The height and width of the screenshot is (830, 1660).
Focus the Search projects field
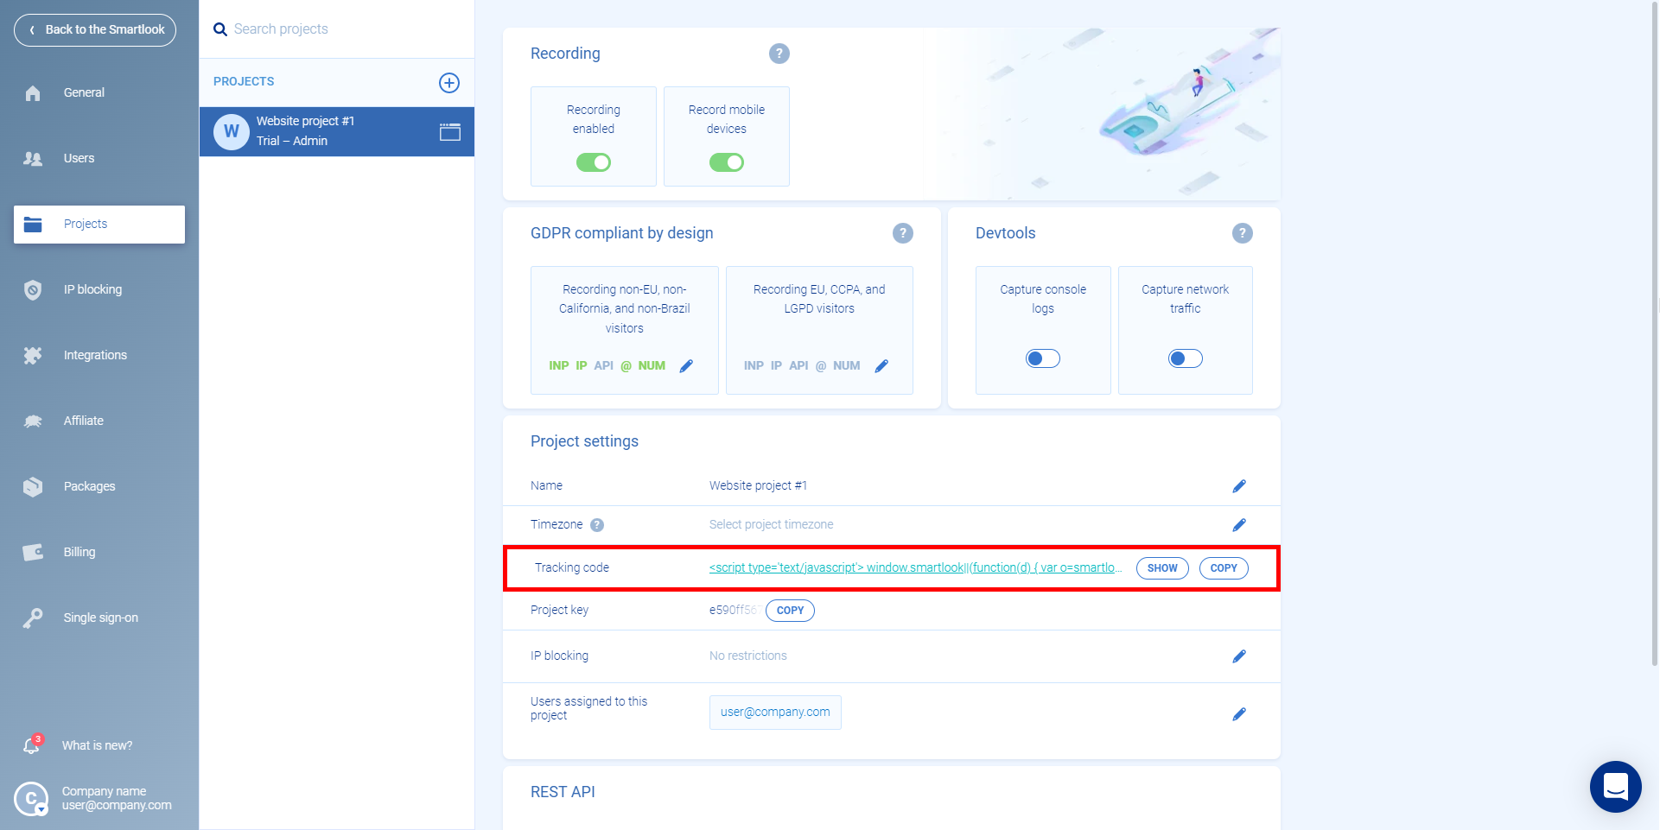pos(337,29)
